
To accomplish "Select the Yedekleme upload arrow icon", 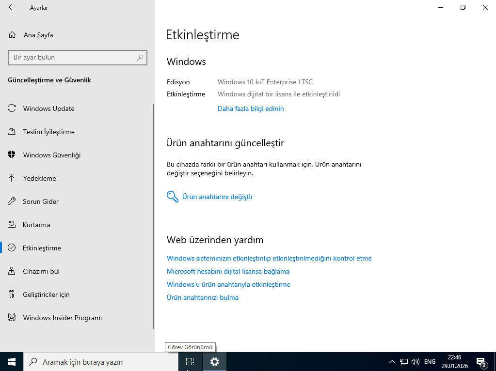I will (x=12, y=178).
